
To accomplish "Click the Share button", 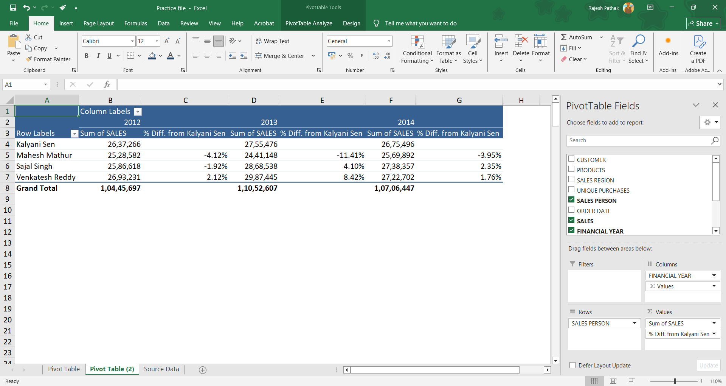I will pos(703,23).
